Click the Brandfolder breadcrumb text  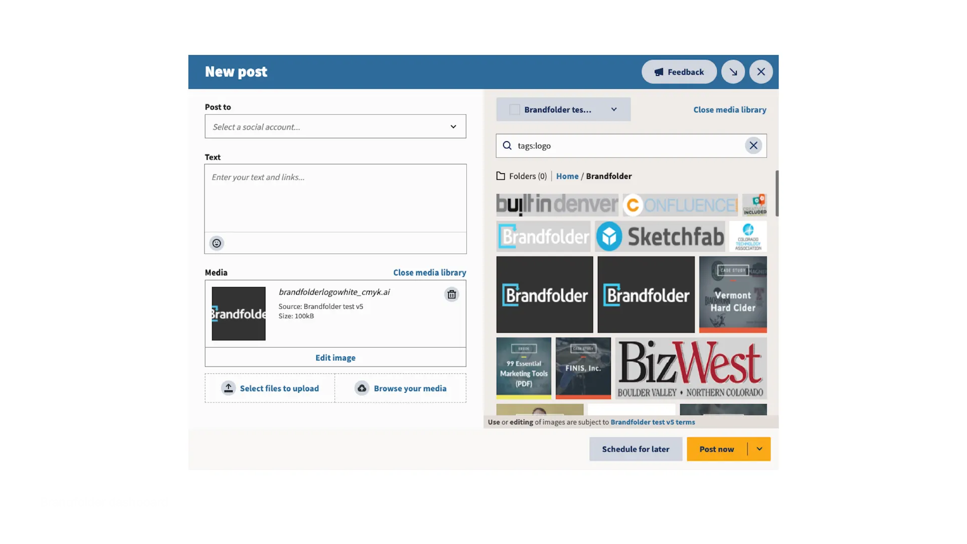(609, 176)
